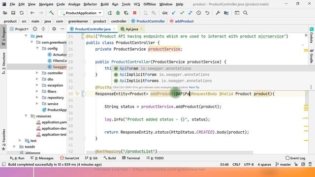Expand the exception package node
Image resolution: width=315 pixels, height=177 pixels.
point(37,85)
